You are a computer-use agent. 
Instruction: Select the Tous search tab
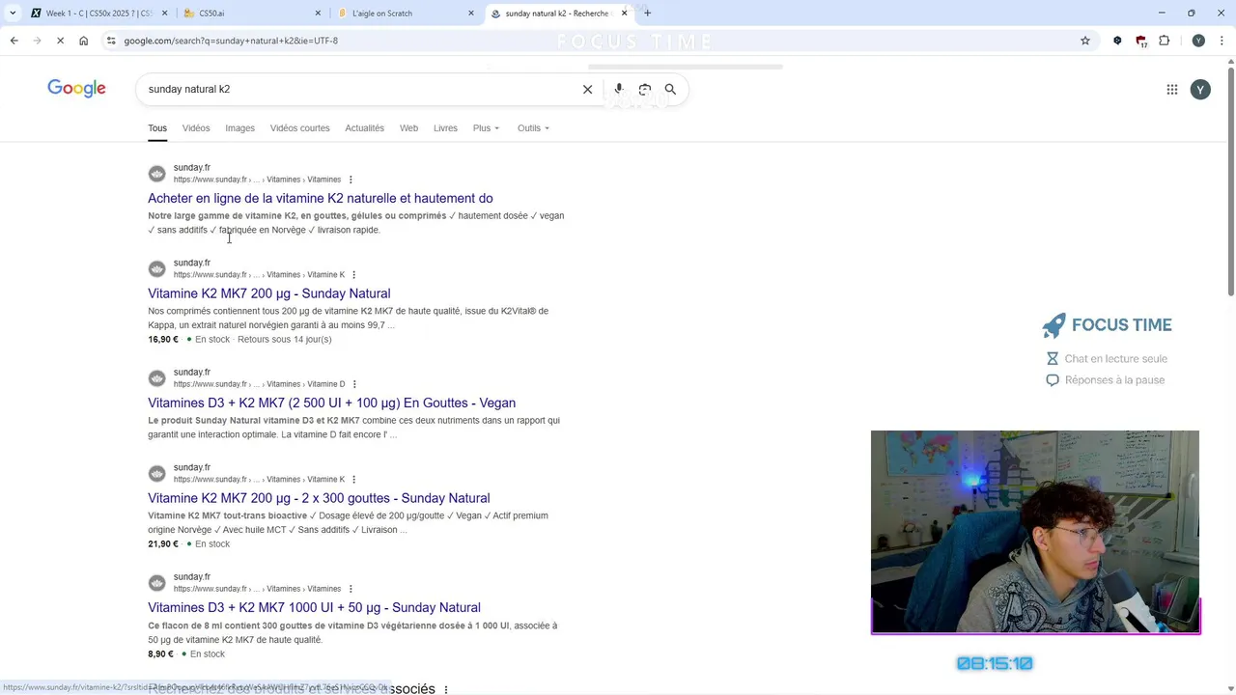[x=157, y=128]
